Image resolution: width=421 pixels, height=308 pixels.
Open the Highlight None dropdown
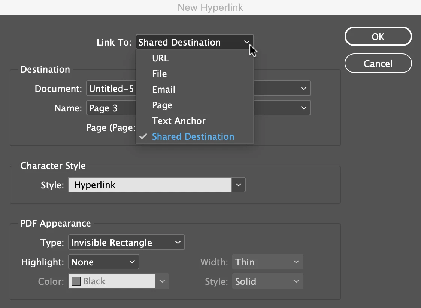click(x=104, y=262)
